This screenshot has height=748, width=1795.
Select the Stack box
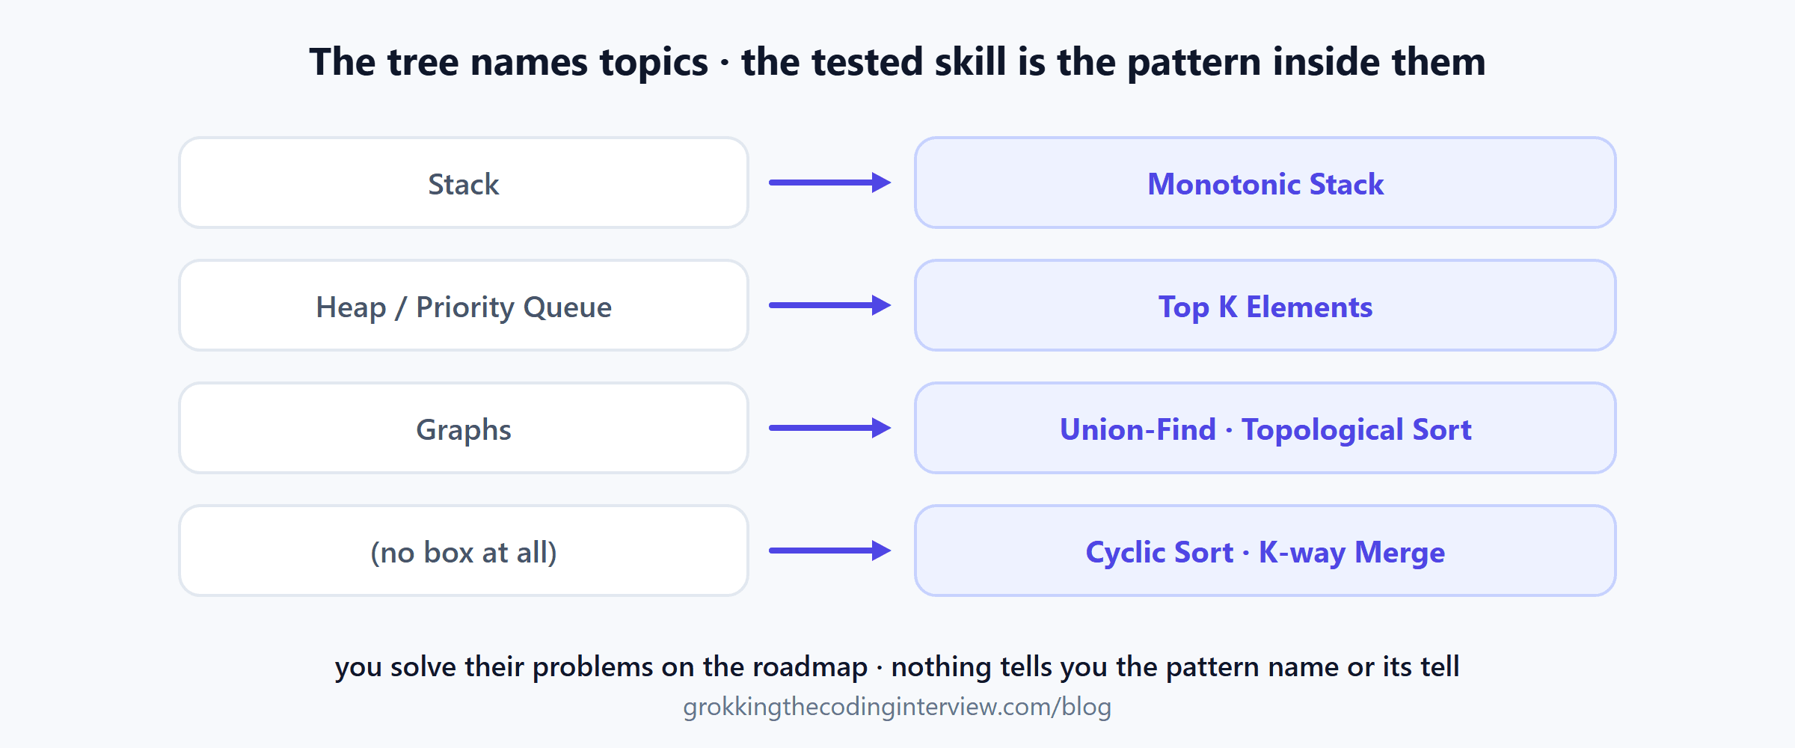[x=464, y=183]
